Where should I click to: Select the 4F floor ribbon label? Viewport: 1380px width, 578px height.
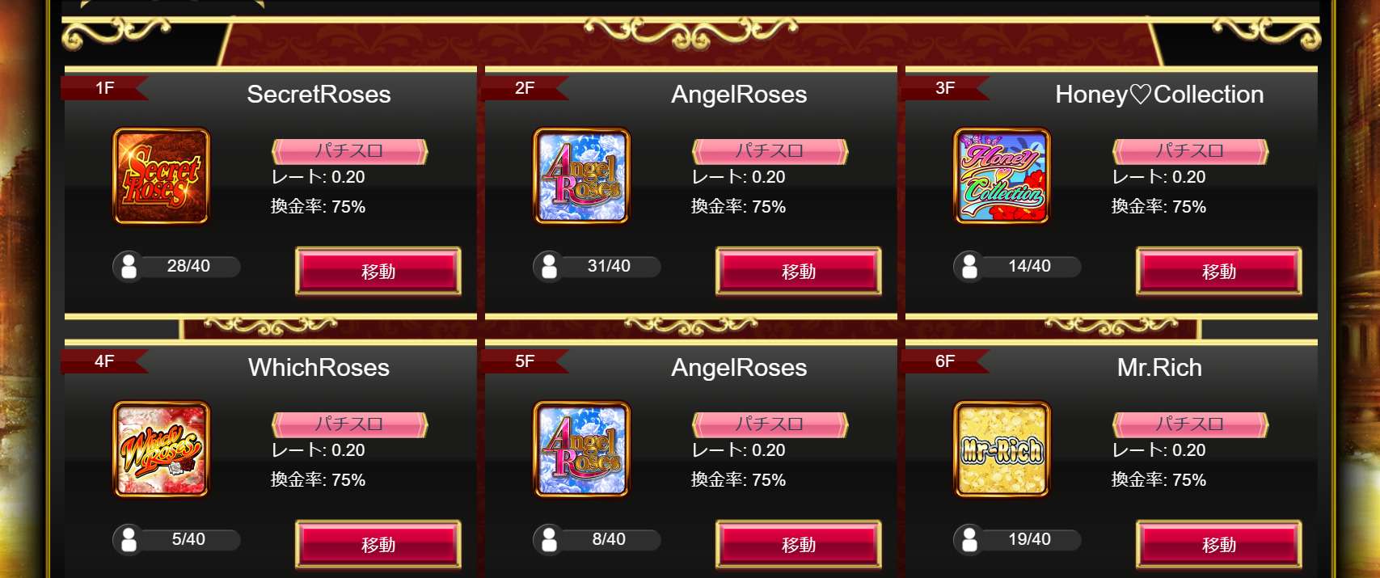tap(104, 361)
